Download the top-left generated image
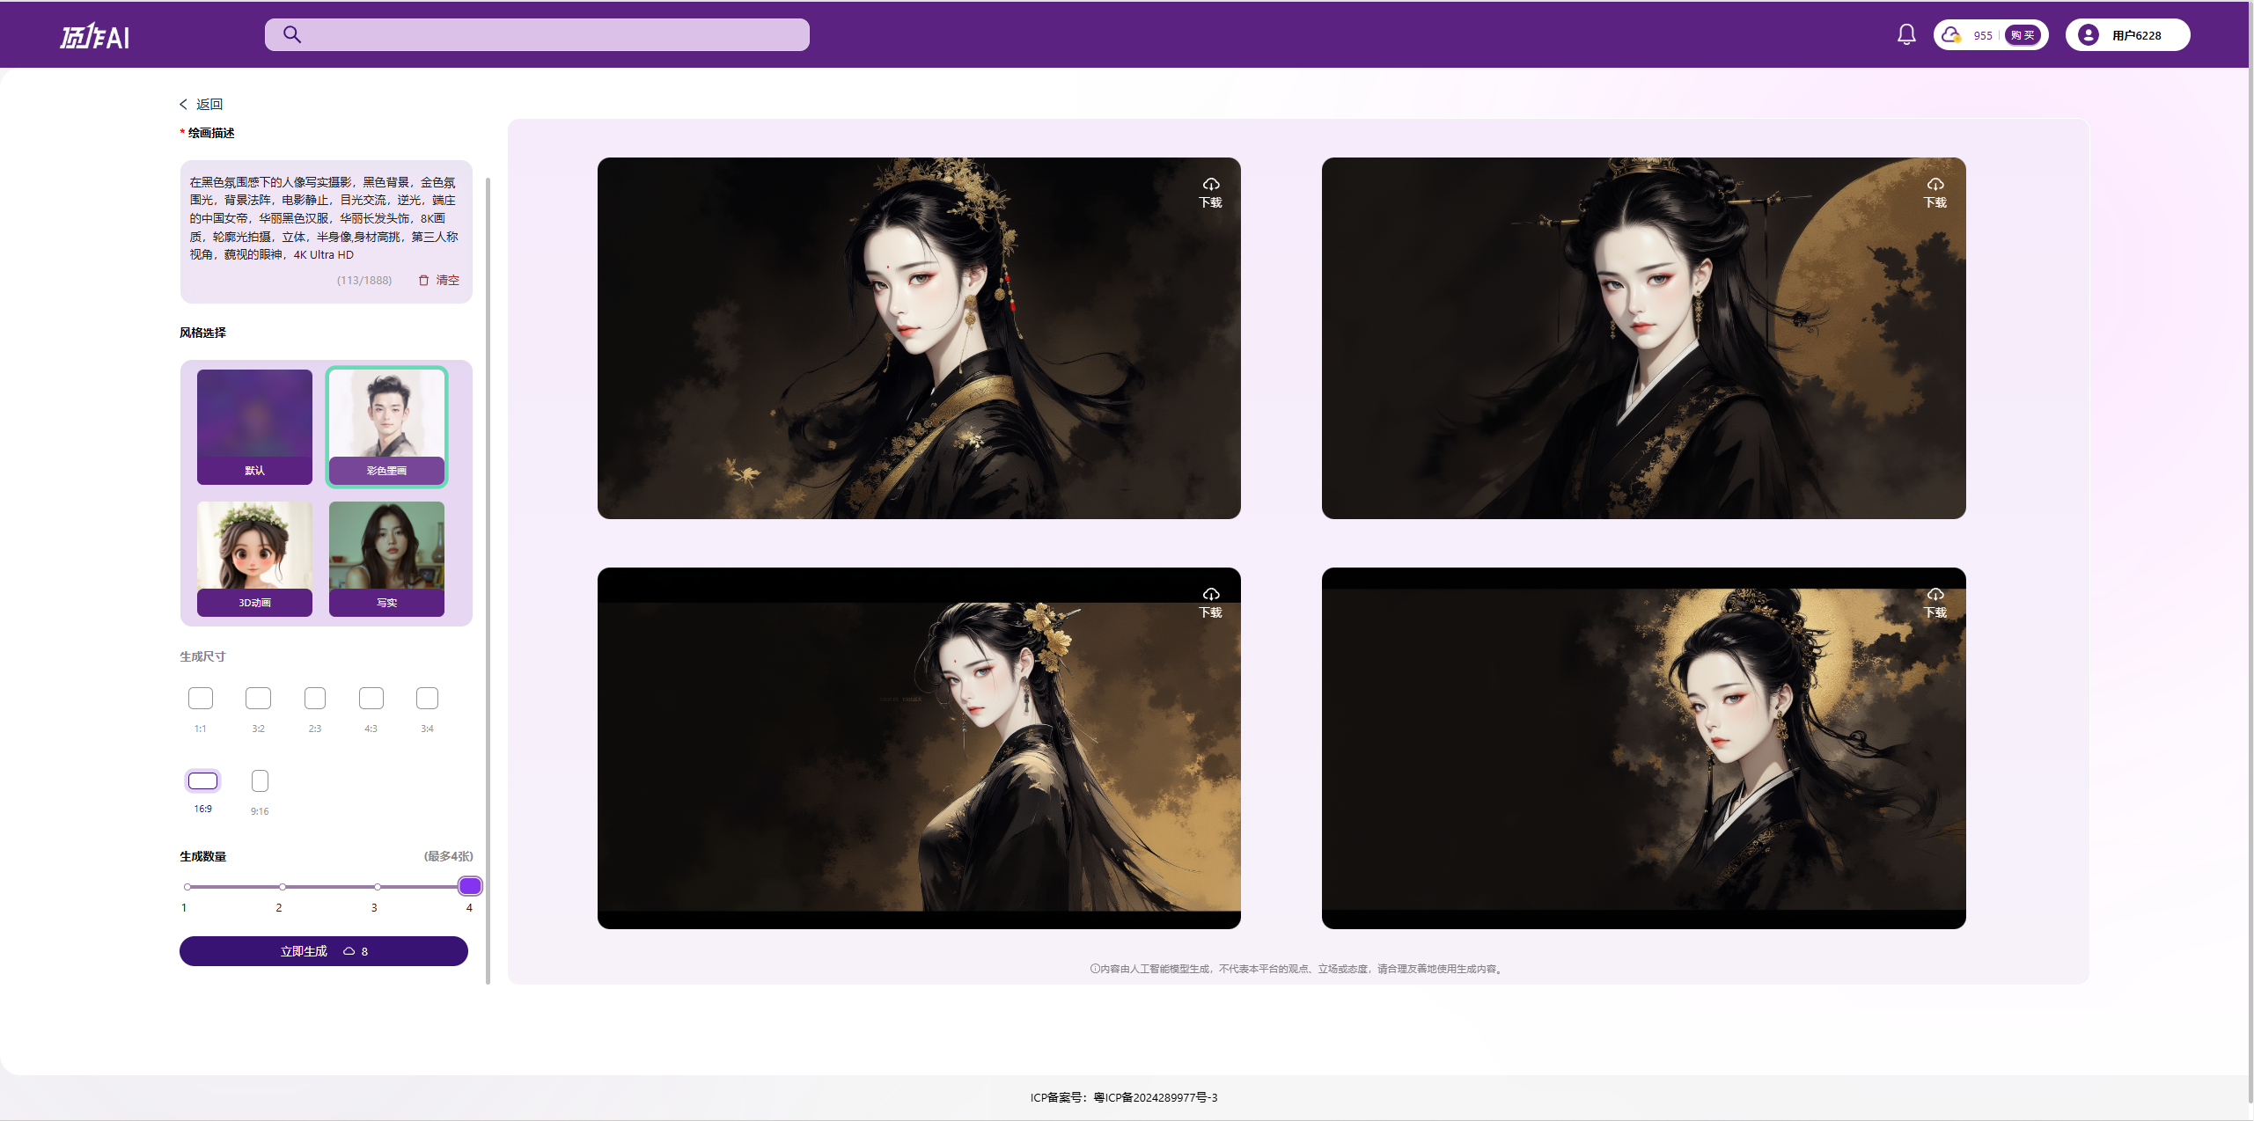The image size is (2254, 1121). pos(1211,192)
